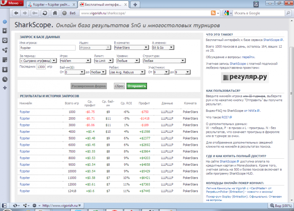This screenshot has height=211, width=294.
Task: Open the Notes panel icon in sidebar
Action: pyautogui.click(x=5, y=60)
